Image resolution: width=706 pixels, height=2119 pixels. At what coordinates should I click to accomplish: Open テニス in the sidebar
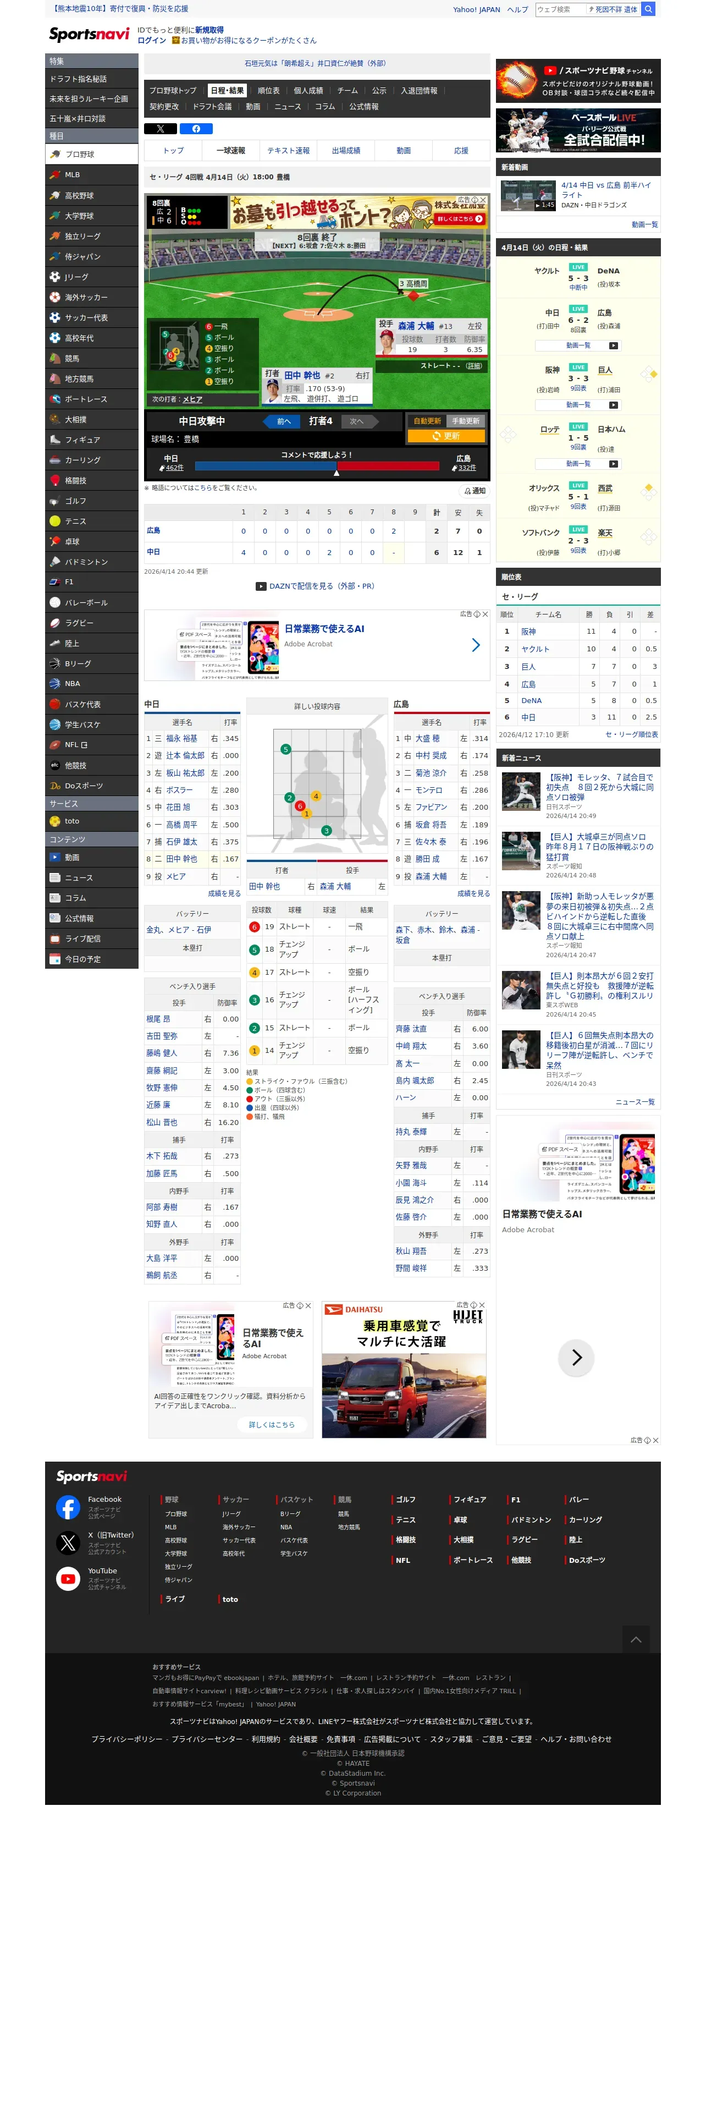coord(91,521)
